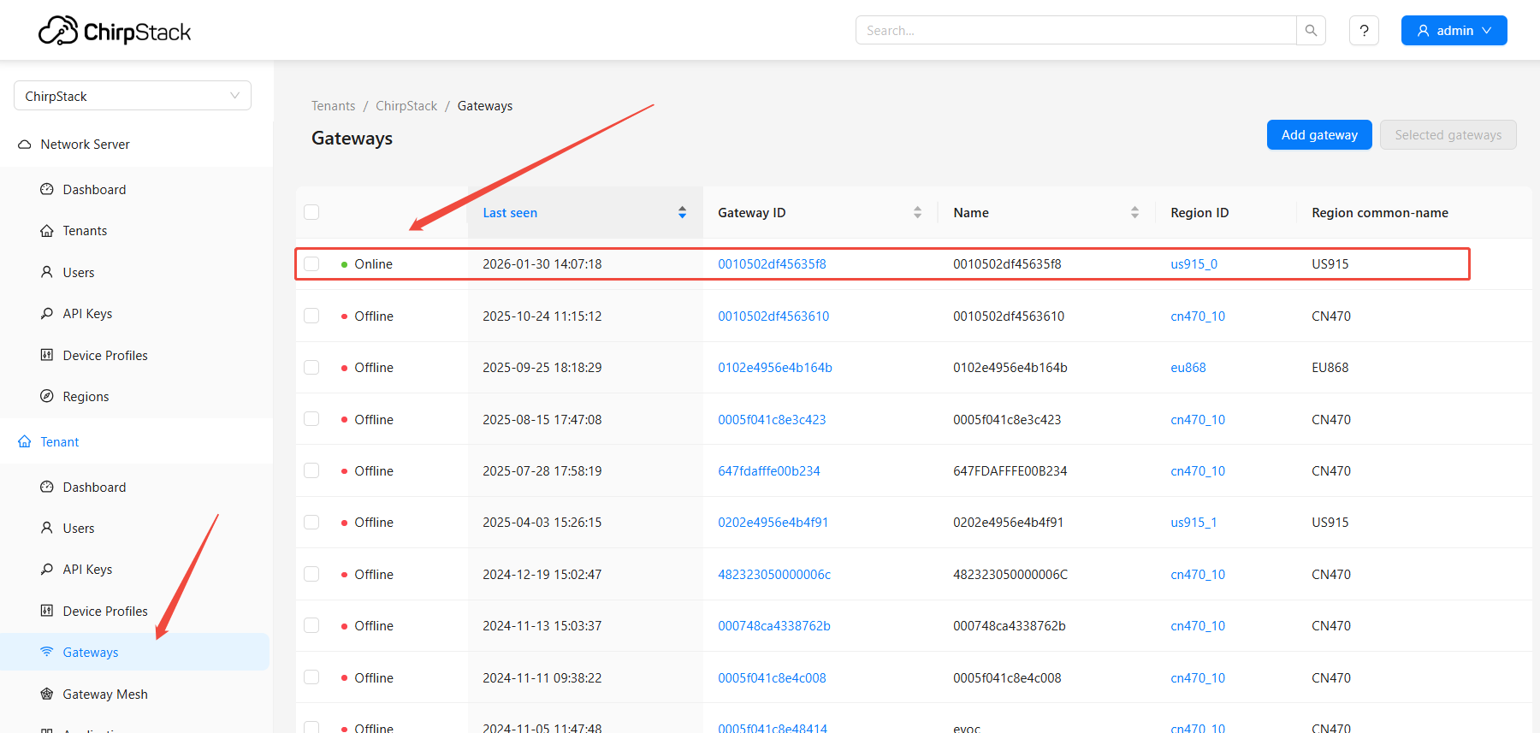Click the Tenants breadcrumb link
Viewport: 1540px width, 733px height.
tap(333, 106)
